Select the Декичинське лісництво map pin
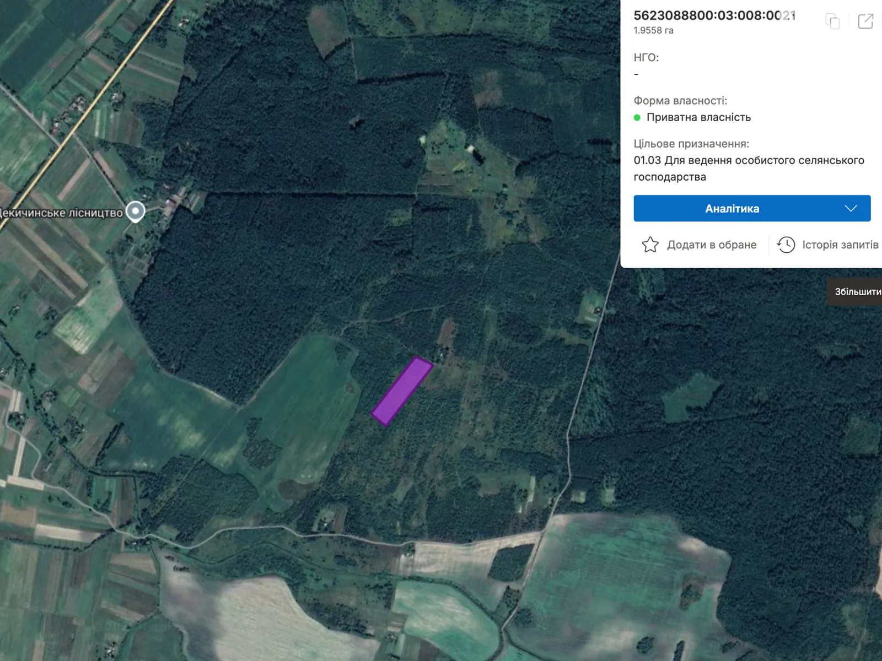Image resolution: width=882 pixels, height=661 pixels. (x=136, y=211)
